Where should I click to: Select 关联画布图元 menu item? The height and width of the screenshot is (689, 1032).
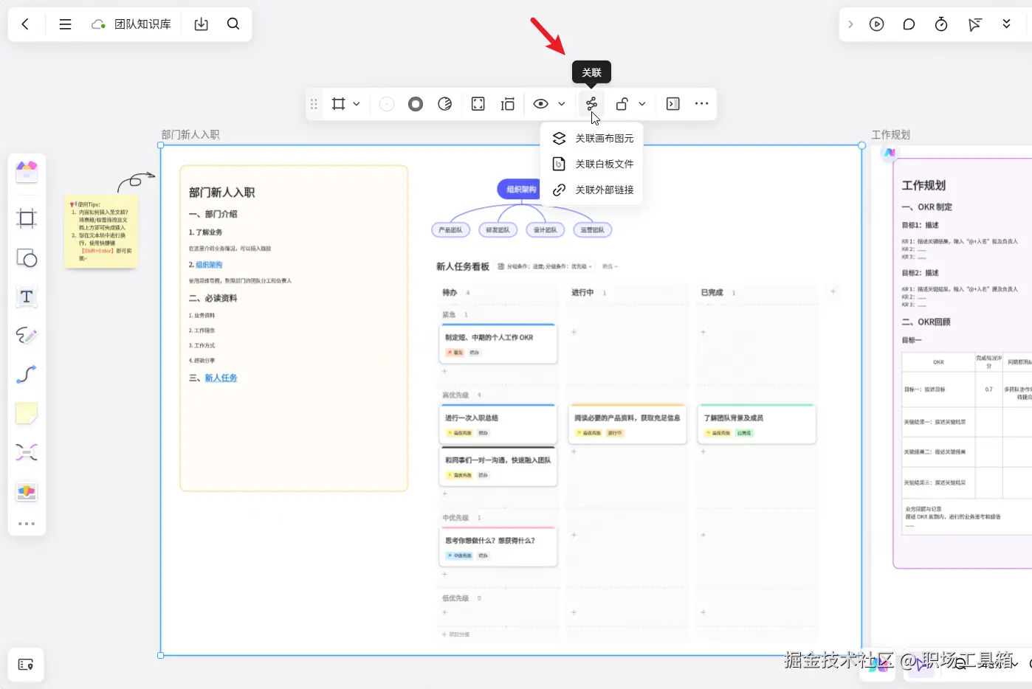coord(593,138)
